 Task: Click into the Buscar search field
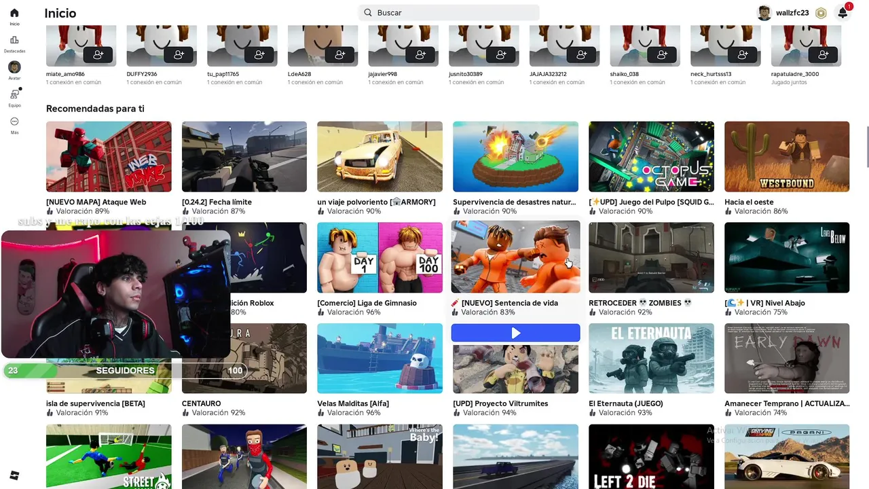tap(449, 12)
